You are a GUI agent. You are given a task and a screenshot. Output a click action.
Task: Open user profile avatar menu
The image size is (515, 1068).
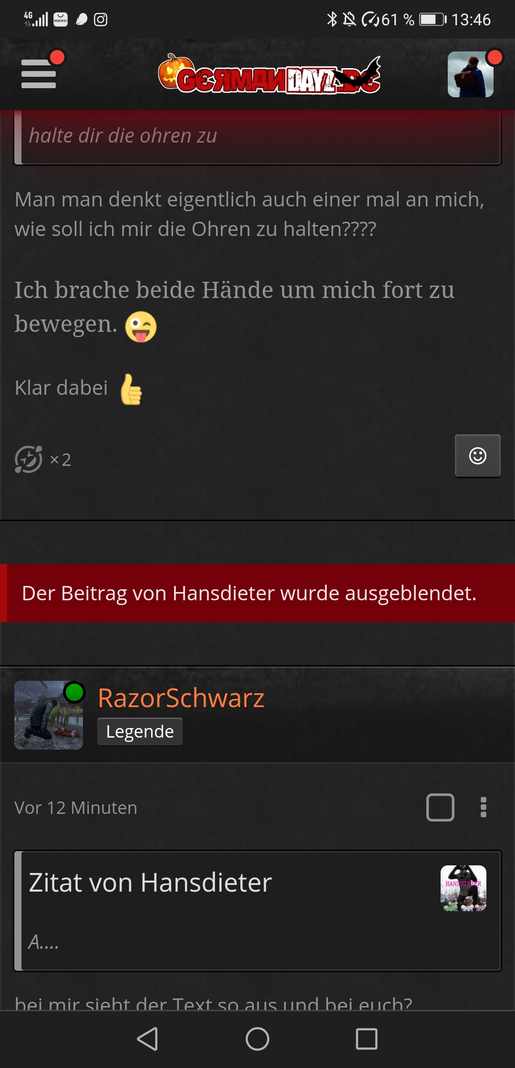(x=471, y=74)
